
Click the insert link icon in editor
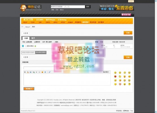[34, 72]
